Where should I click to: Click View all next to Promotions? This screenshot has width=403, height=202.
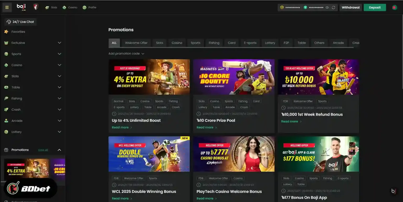tap(43, 150)
